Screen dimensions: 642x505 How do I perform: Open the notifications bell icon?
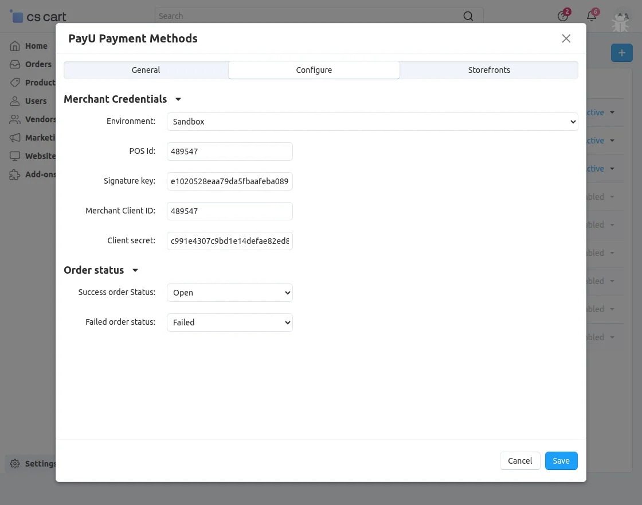[592, 15]
